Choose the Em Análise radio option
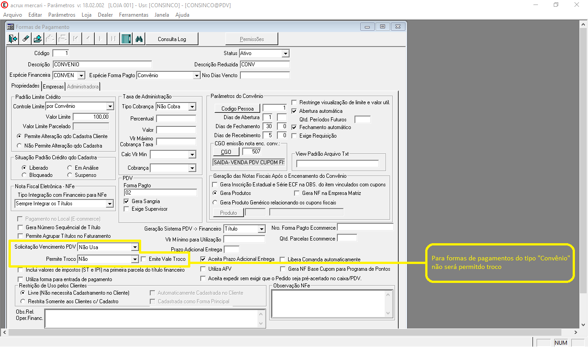The height and width of the screenshot is (347, 588). click(70, 168)
